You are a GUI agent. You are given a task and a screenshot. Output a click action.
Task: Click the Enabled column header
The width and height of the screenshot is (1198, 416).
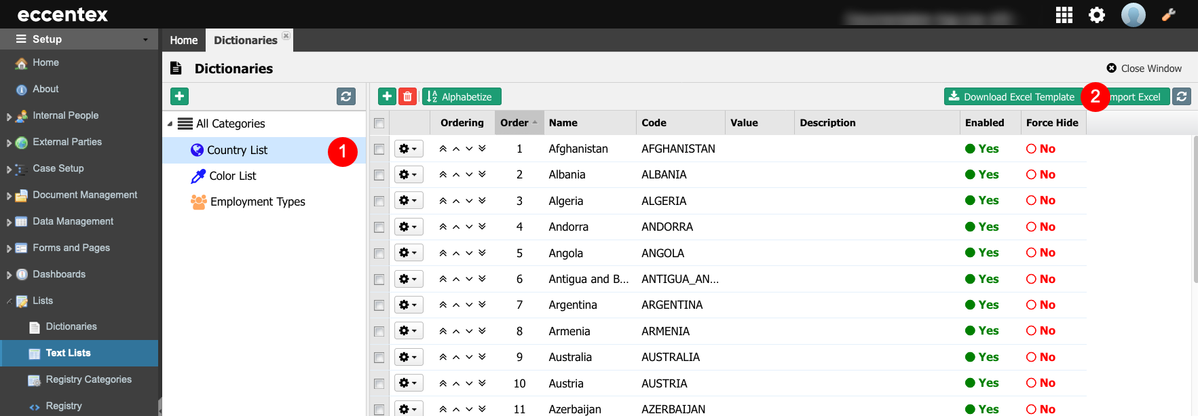coord(990,123)
